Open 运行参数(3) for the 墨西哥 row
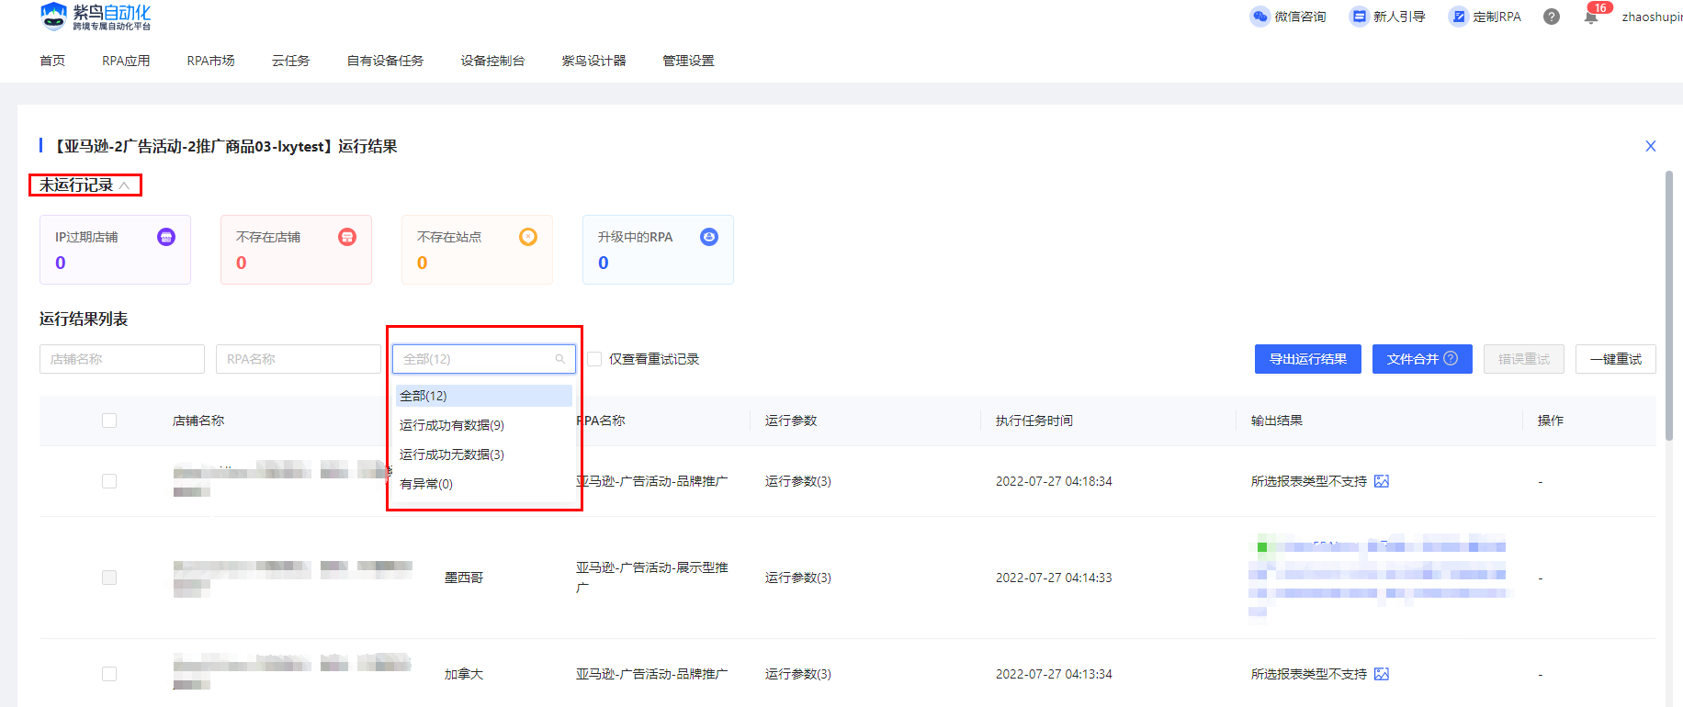1683x707 pixels. 798,578
